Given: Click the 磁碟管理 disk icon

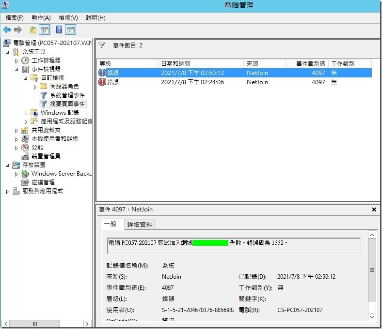Looking at the screenshot, I should pyautogui.click(x=25, y=182).
